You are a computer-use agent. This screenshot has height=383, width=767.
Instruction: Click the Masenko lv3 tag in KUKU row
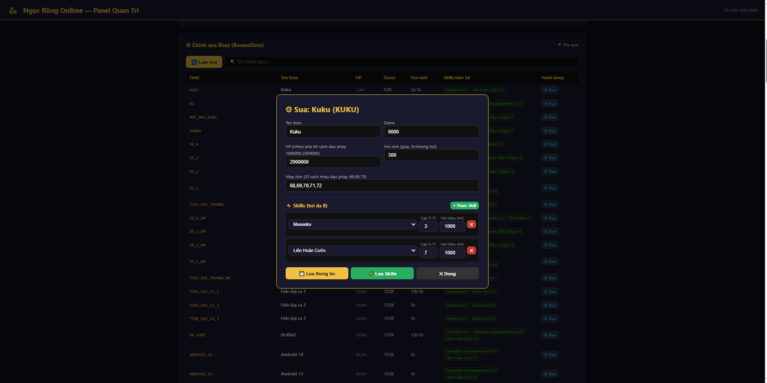coord(456,90)
